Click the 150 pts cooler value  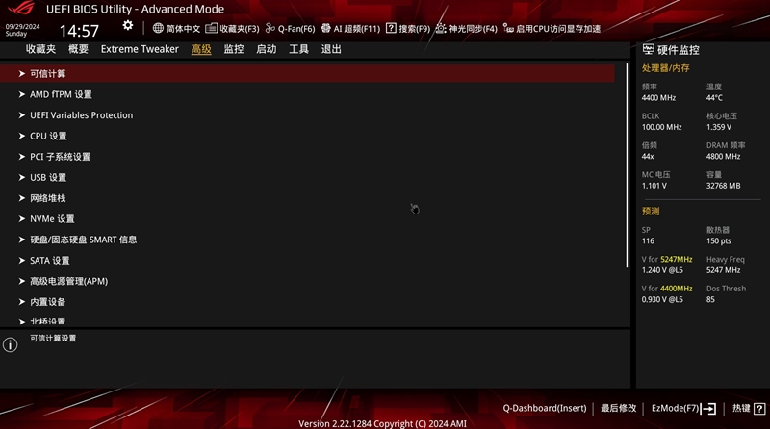[718, 241]
